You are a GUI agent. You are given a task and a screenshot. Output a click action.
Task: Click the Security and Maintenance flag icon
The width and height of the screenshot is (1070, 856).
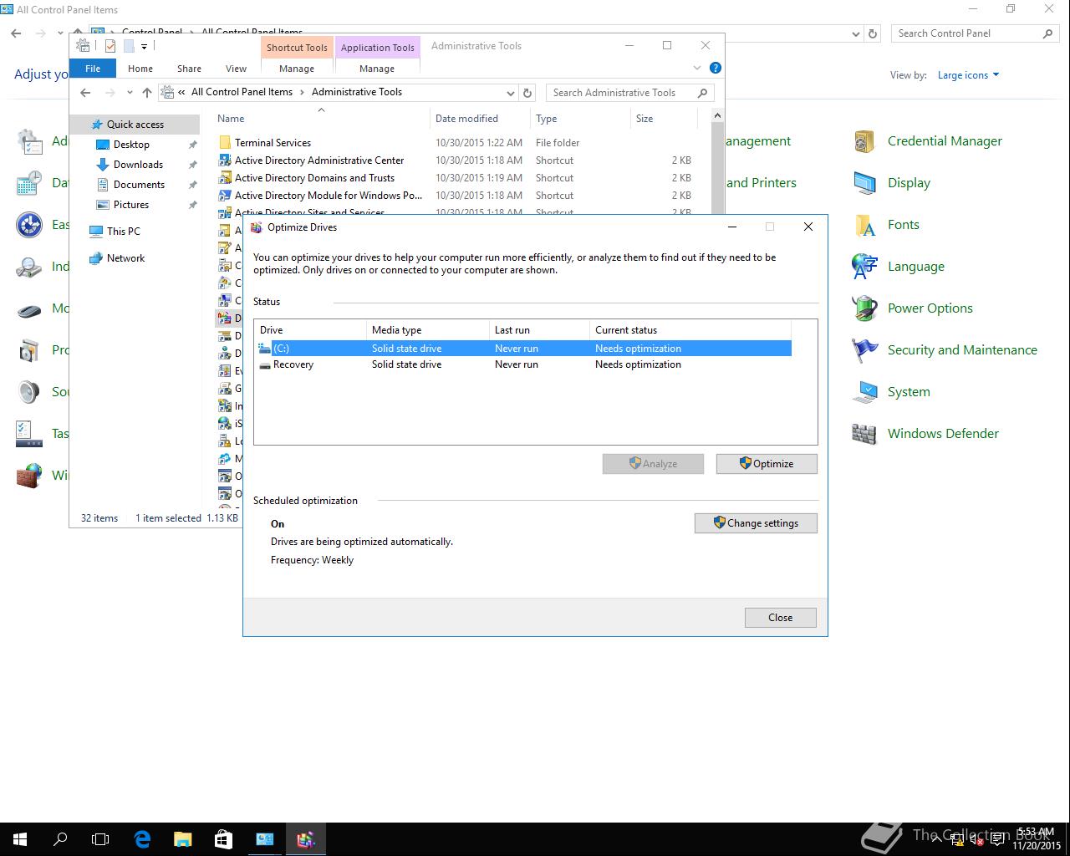(x=864, y=350)
